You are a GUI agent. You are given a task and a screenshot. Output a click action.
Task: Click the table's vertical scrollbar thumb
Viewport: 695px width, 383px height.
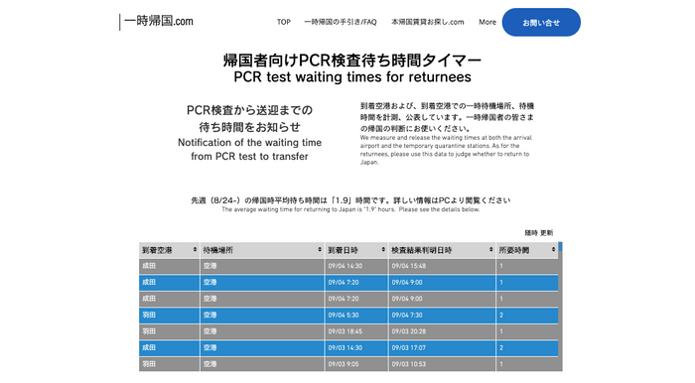click(560, 247)
